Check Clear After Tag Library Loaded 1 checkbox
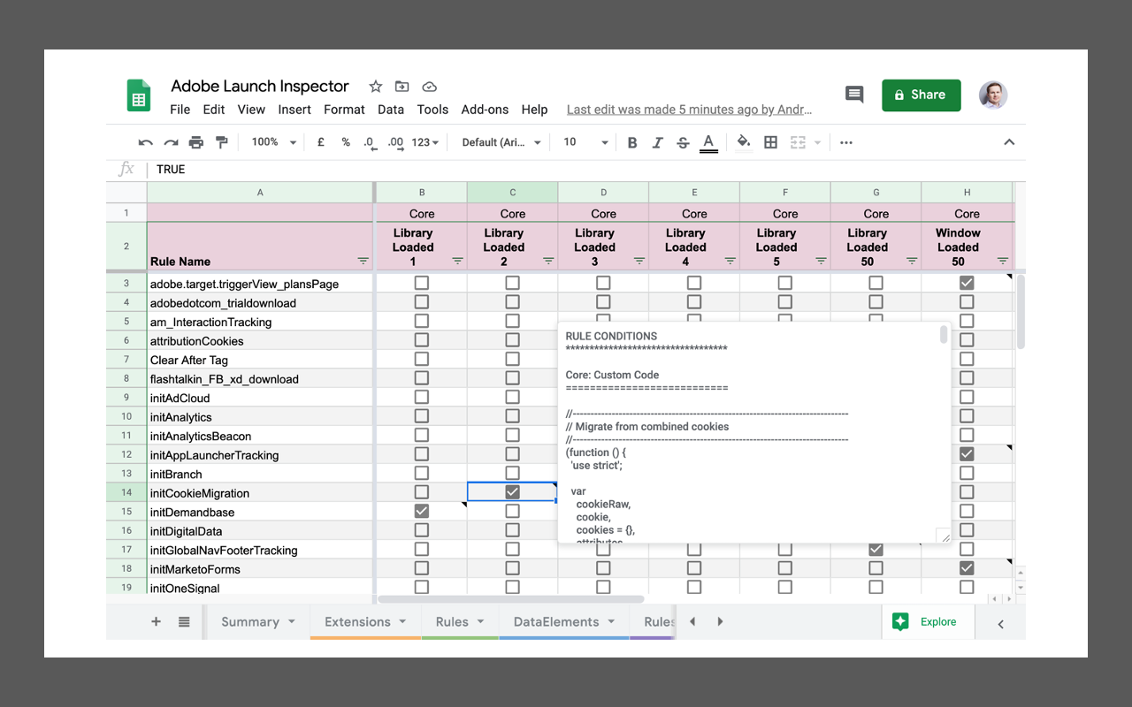The width and height of the screenshot is (1132, 707). [422, 359]
